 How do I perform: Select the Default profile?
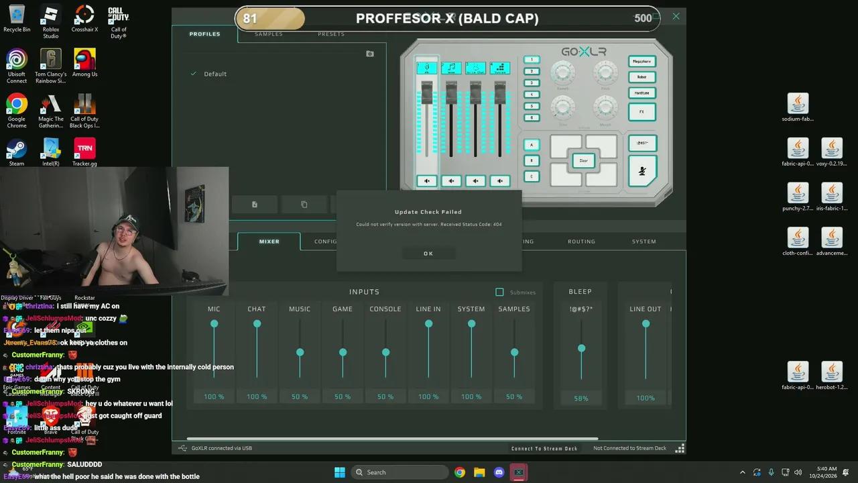click(x=215, y=74)
